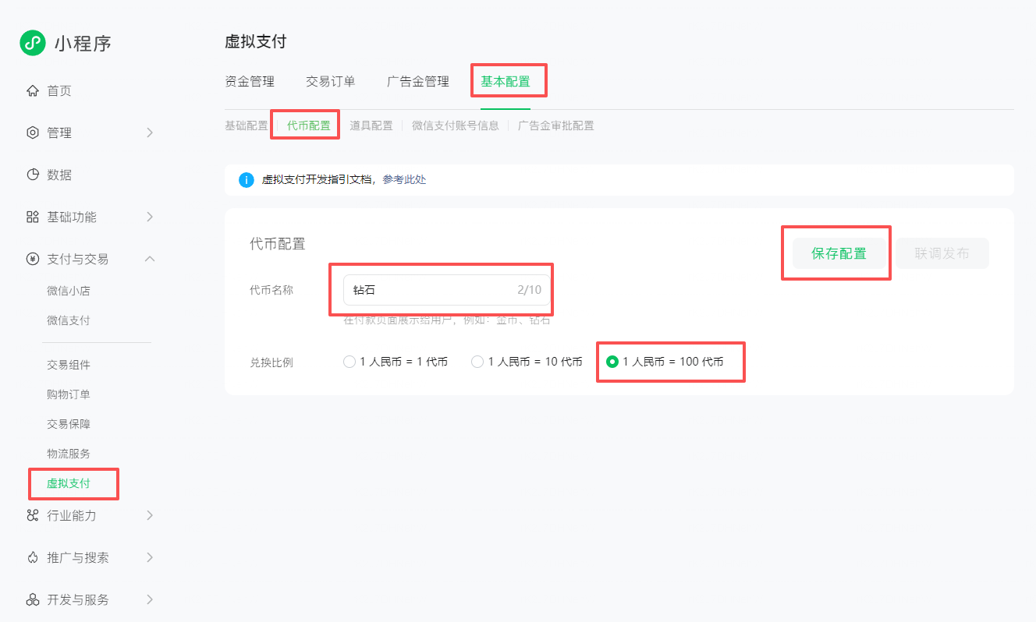Go to 首页 in the sidebar
The height and width of the screenshot is (622, 1036).
coord(59,91)
